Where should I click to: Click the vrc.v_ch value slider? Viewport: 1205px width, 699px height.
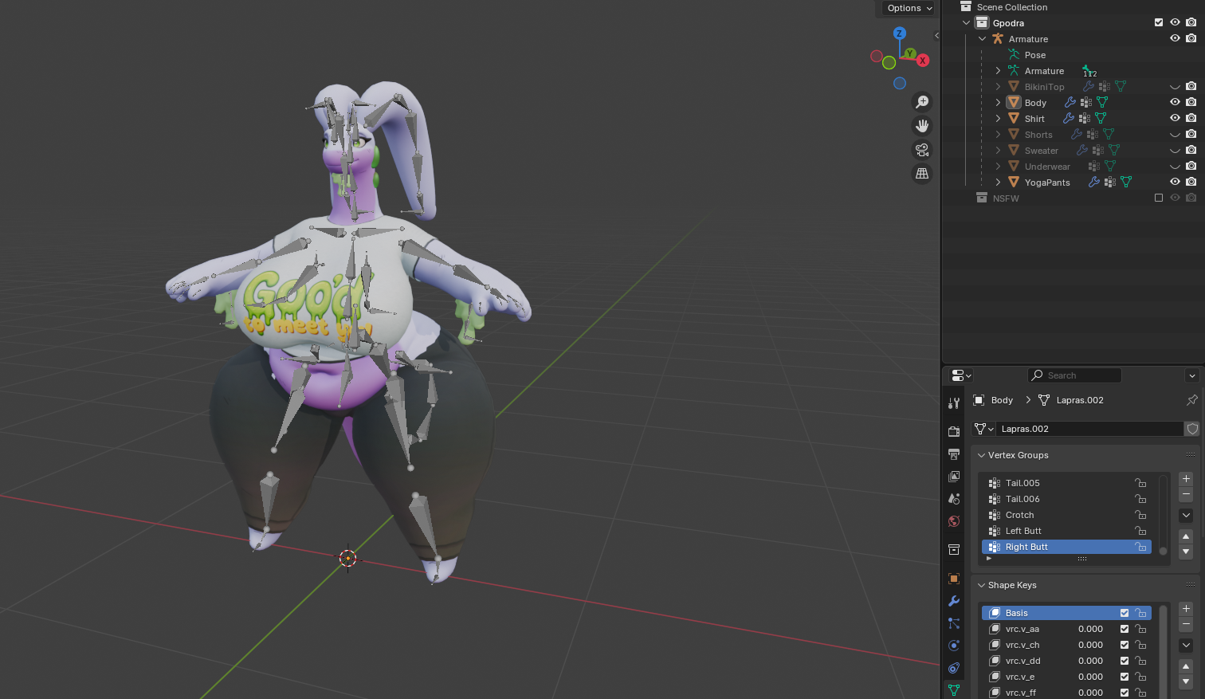(1090, 645)
